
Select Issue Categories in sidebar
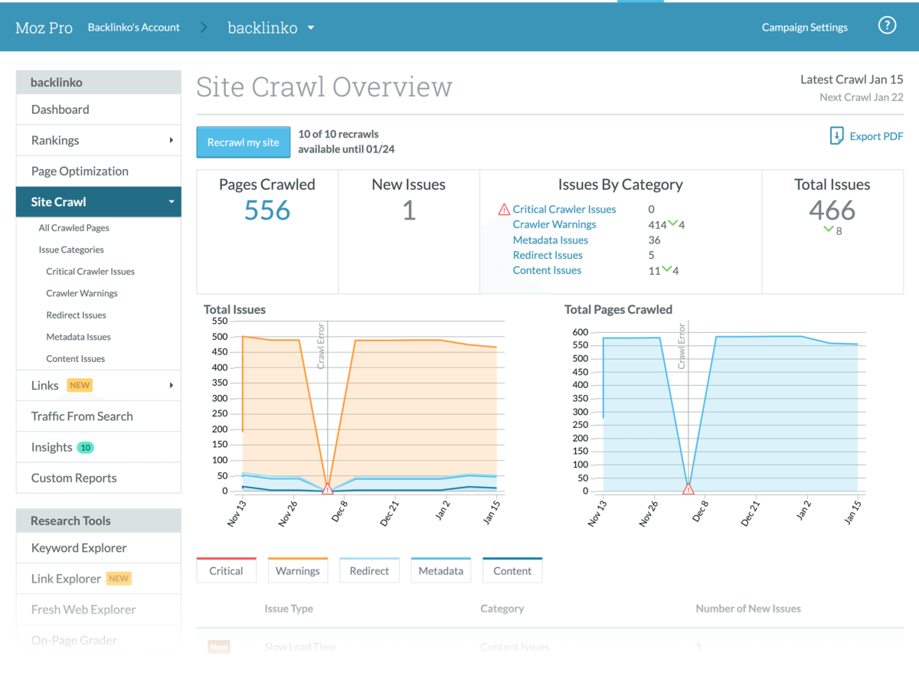(x=71, y=250)
